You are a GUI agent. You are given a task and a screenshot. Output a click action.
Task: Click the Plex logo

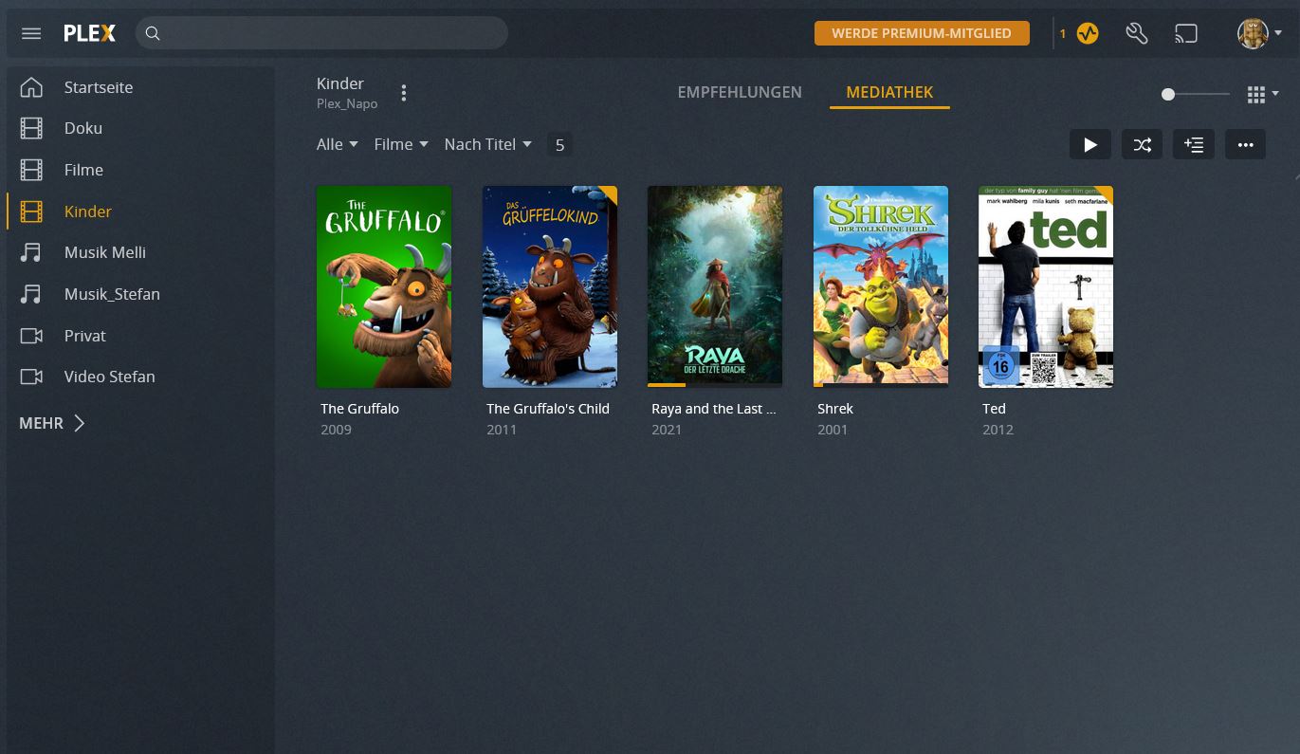point(89,32)
